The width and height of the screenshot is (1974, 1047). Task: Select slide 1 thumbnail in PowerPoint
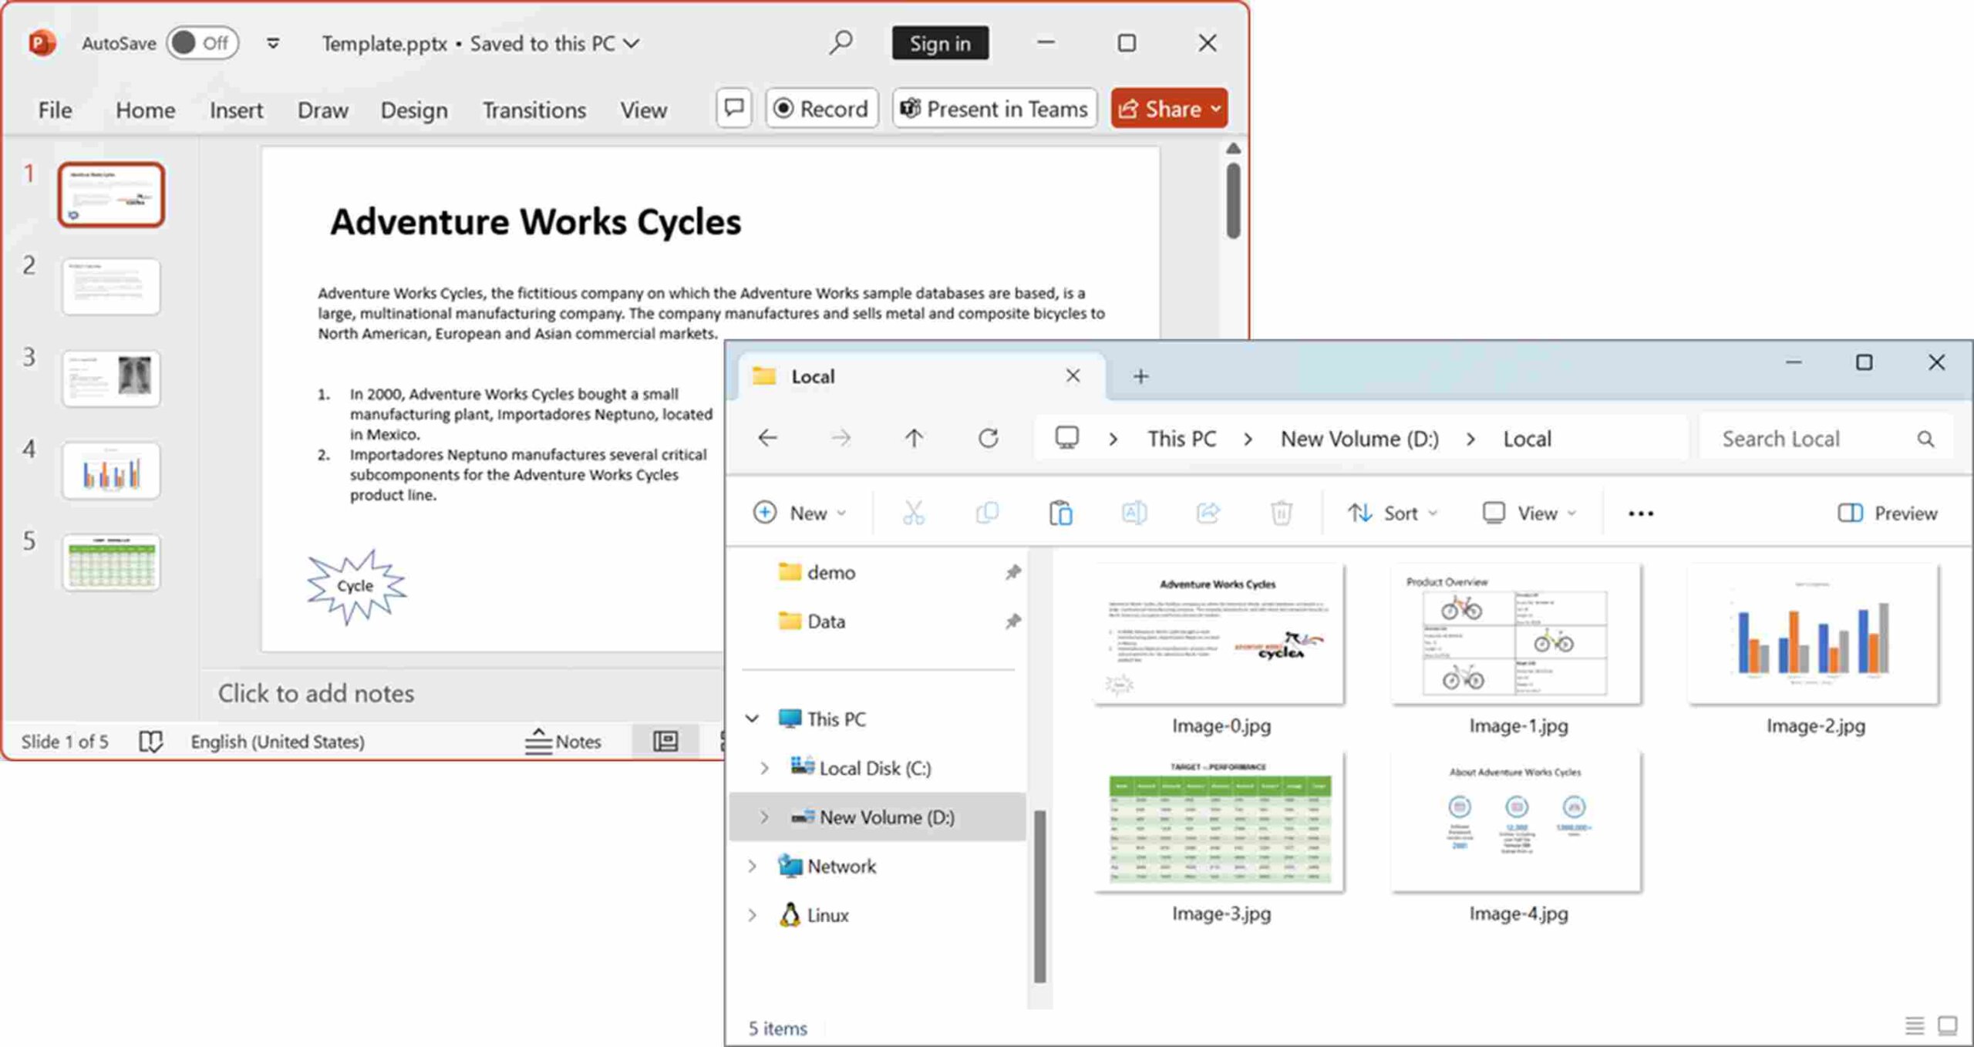111,194
